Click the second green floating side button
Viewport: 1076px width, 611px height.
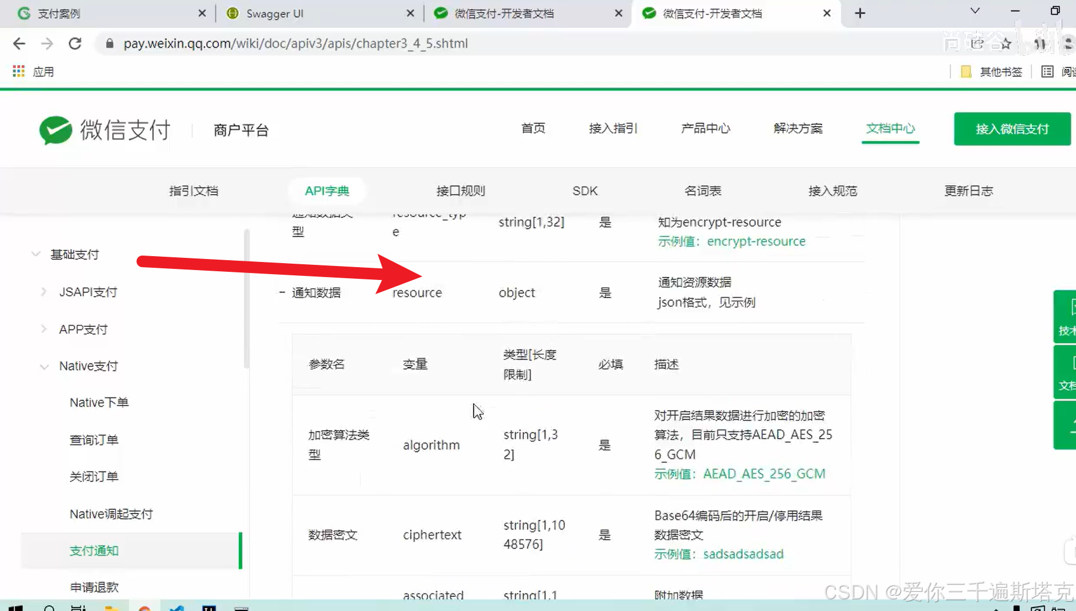[1065, 372]
